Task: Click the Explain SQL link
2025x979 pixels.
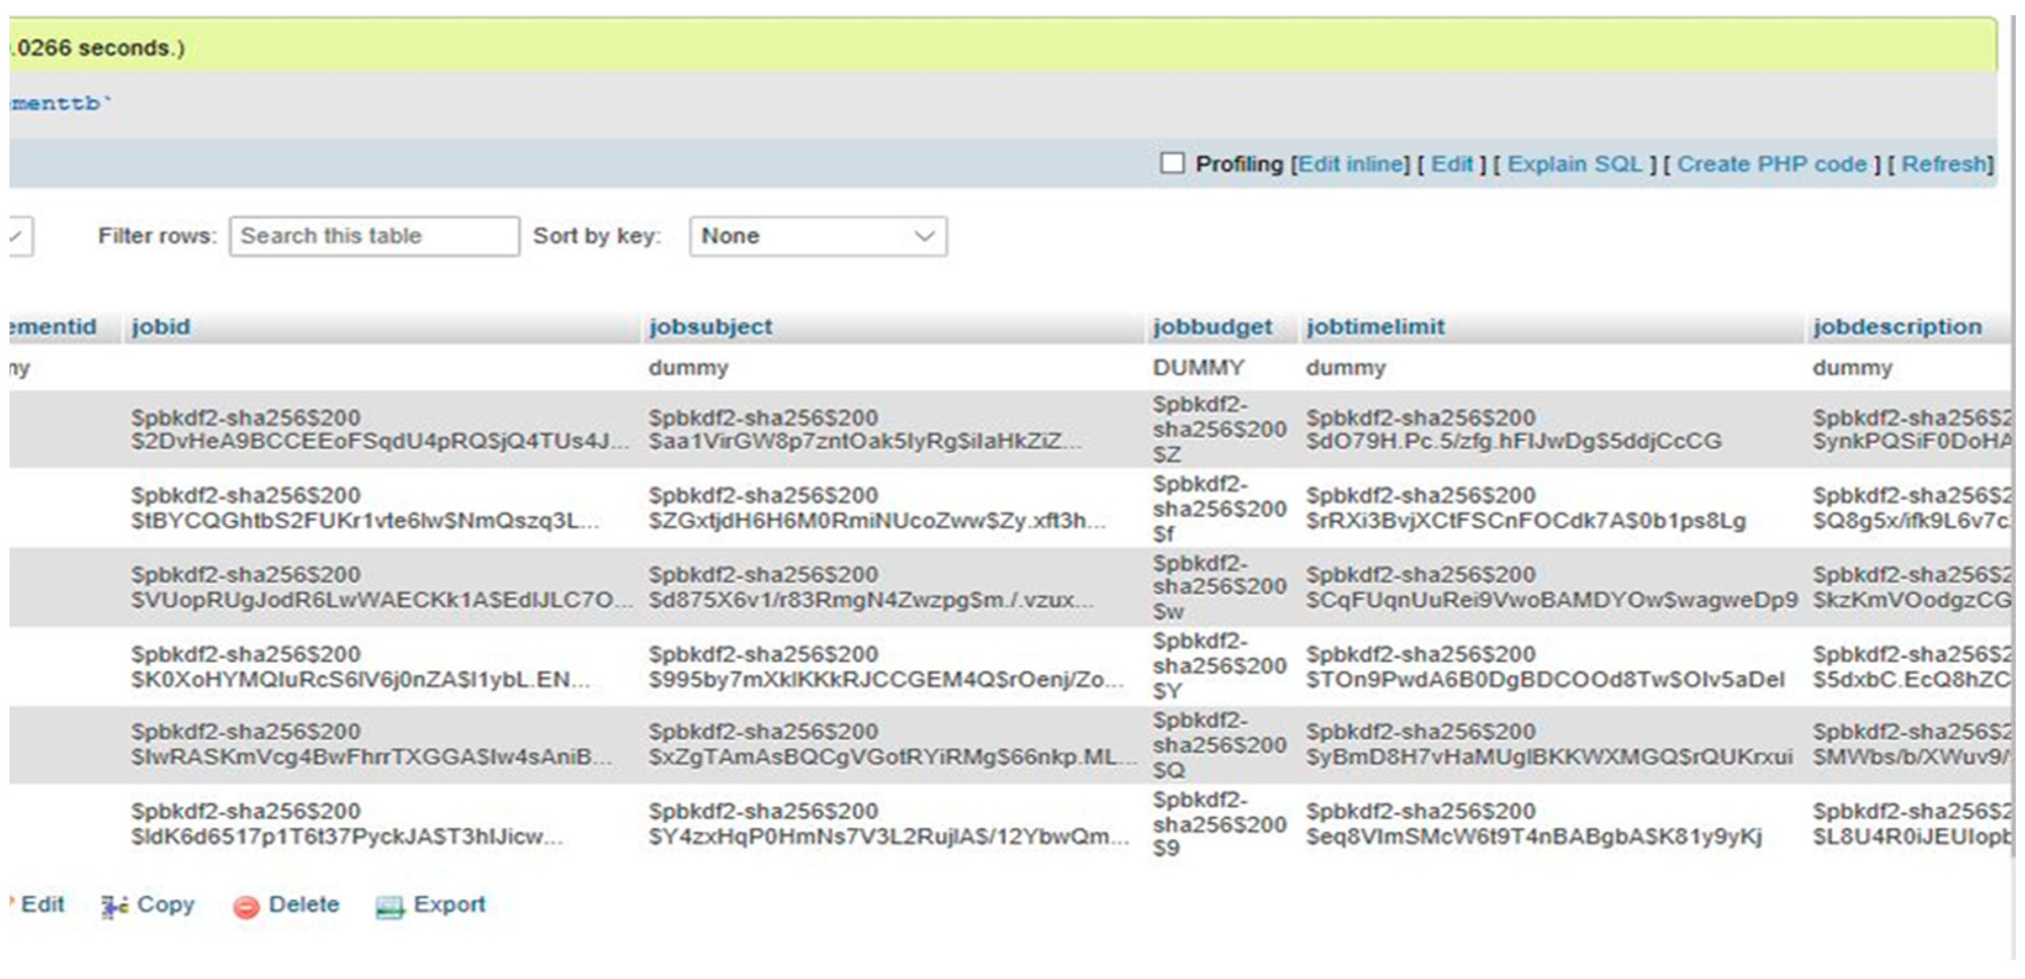Action: pyautogui.click(x=1575, y=163)
